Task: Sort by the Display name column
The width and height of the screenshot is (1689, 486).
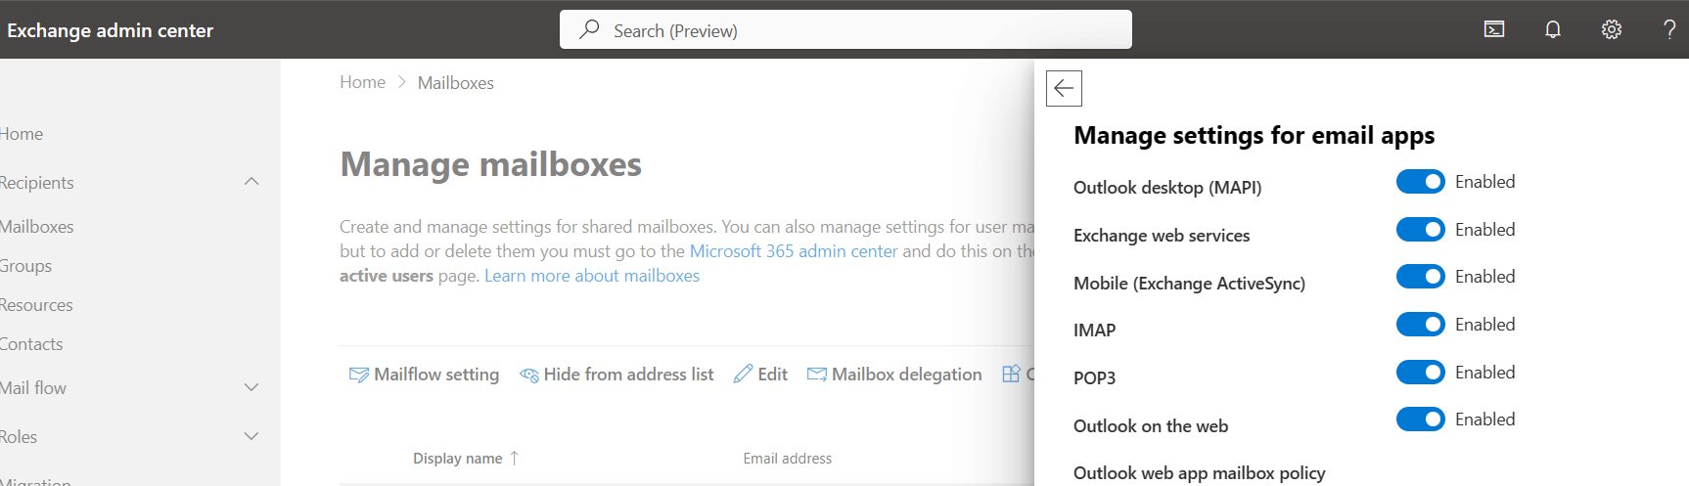Action: click(x=457, y=459)
